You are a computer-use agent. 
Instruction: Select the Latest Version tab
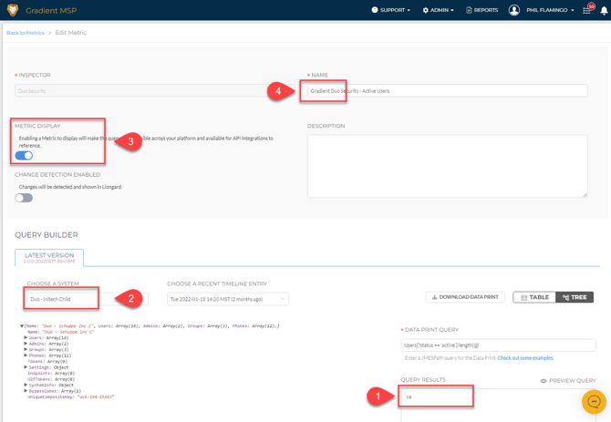[49, 258]
